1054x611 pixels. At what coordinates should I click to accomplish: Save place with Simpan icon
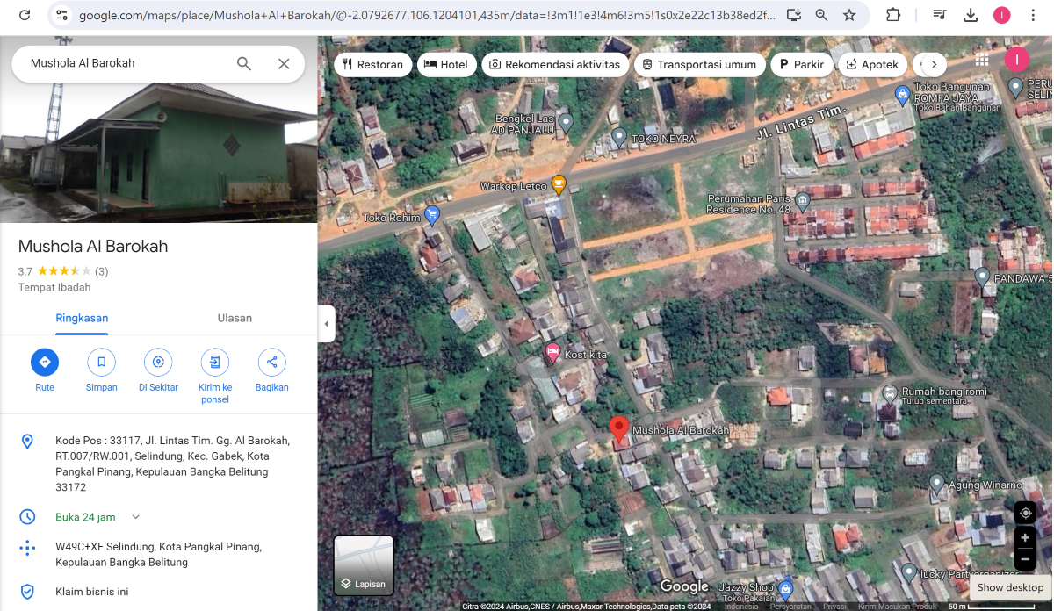point(101,362)
